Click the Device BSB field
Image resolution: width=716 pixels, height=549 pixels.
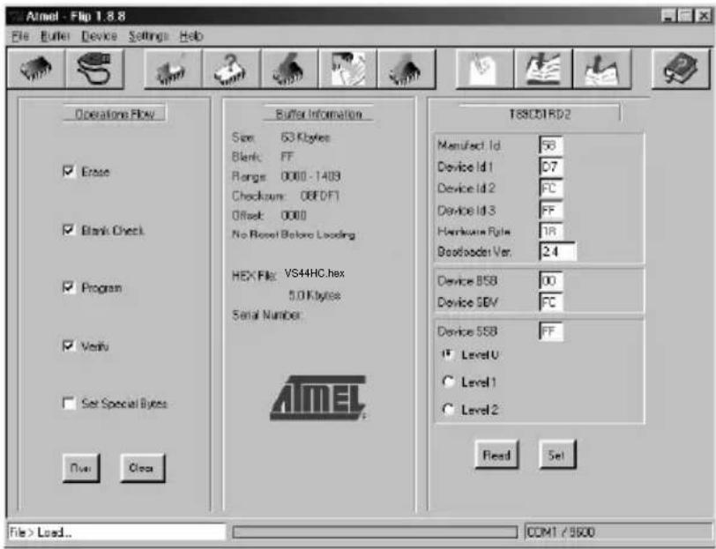pos(551,280)
